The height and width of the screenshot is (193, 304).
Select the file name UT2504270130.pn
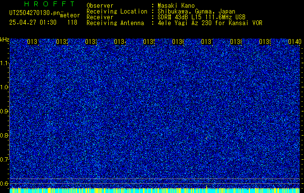[34, 13]
